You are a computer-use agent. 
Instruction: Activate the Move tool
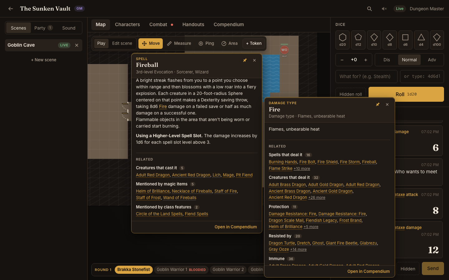(x=151, y=44)
